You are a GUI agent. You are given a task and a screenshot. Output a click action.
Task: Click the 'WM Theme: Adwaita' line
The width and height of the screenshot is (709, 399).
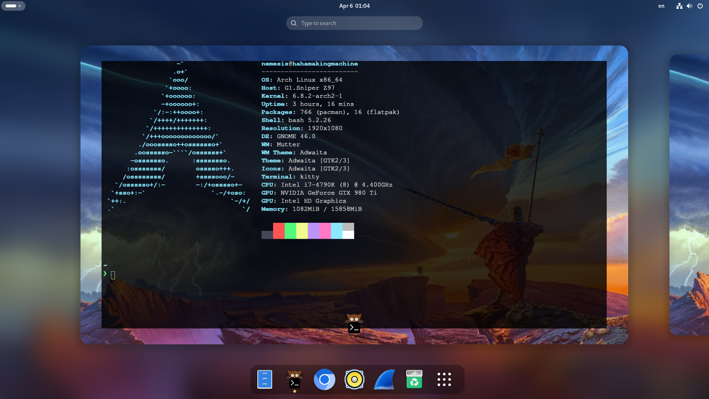pos(294,153)
